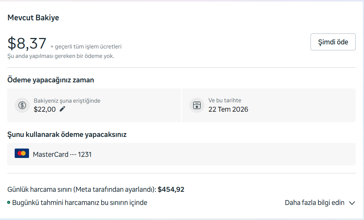Viewport: 364px width, 220px height.
Task: Click the Ödeme yapacağınız zaman heading
Action: click(50, 80)
